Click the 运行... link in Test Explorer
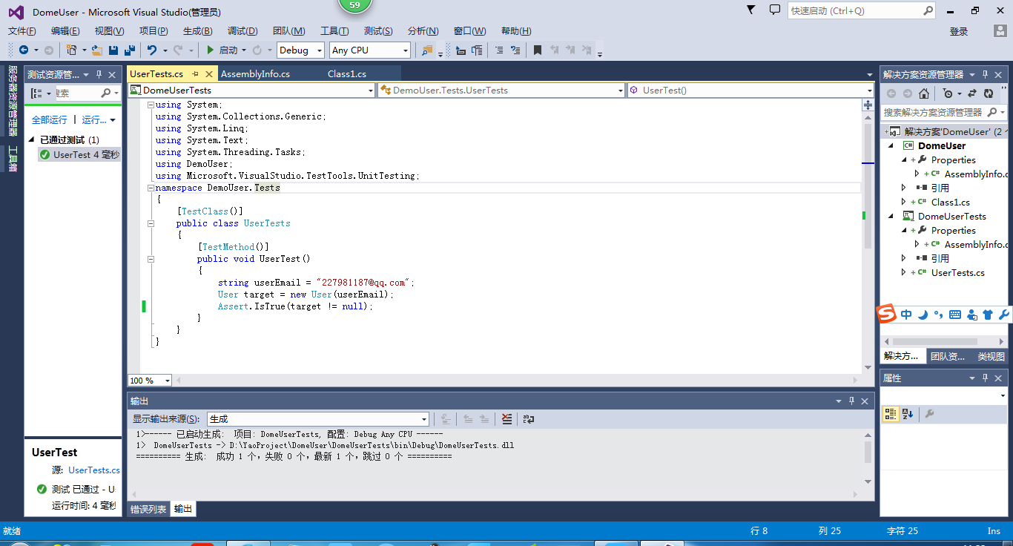The height and width of the screenshot is (546, 1013). 94,120
